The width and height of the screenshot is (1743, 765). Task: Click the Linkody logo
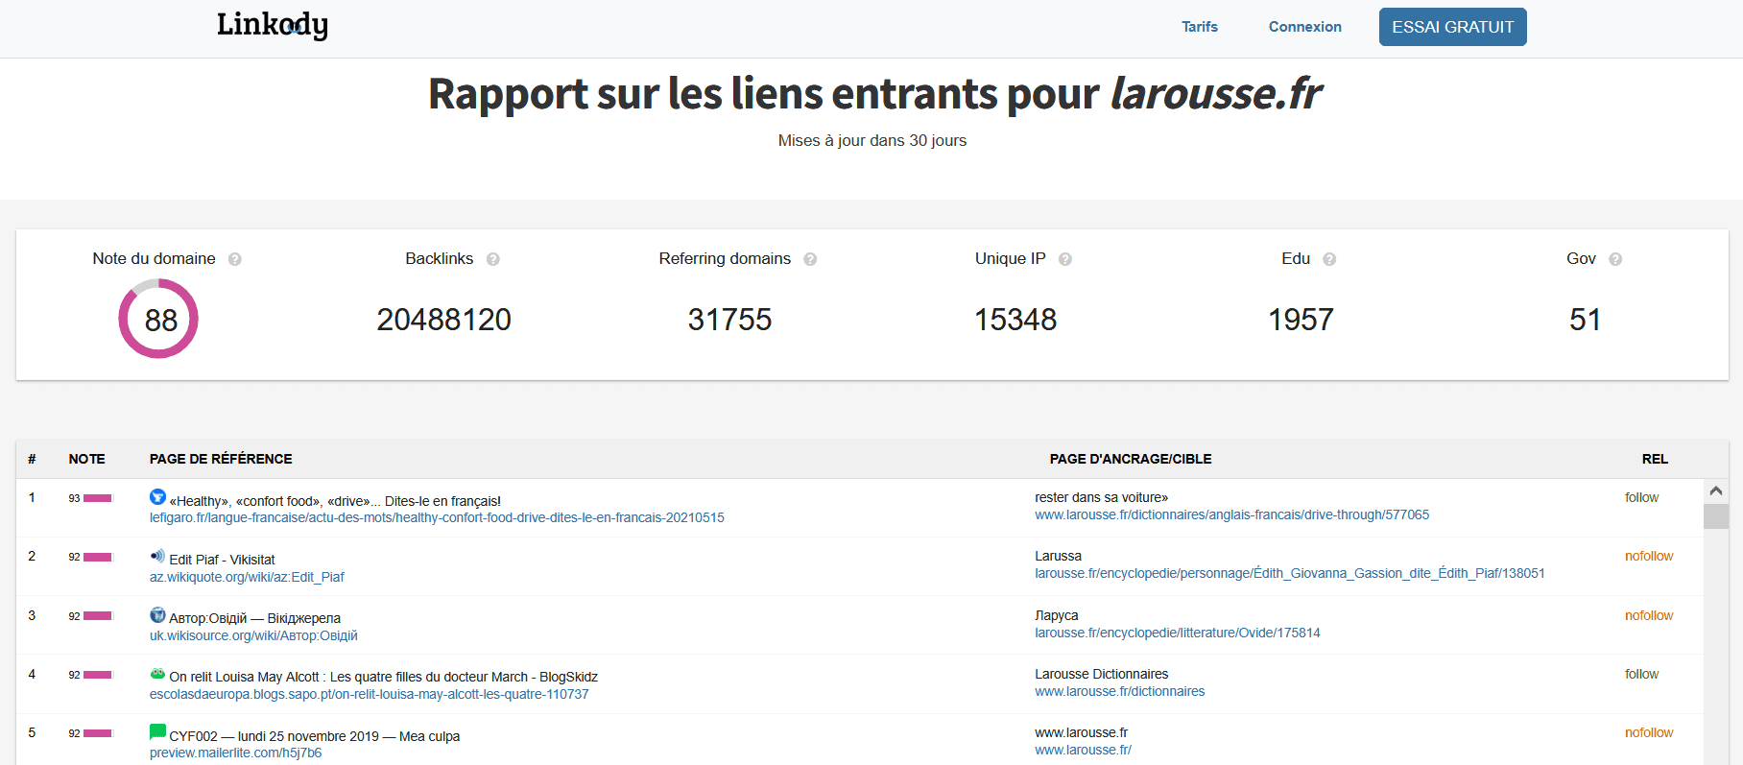click(x=272, y=25)
